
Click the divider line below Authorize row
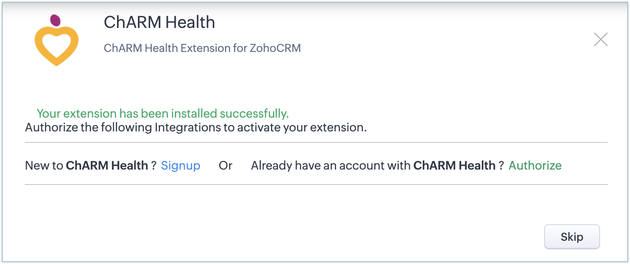pyautogui.click(x=316, y=185)
